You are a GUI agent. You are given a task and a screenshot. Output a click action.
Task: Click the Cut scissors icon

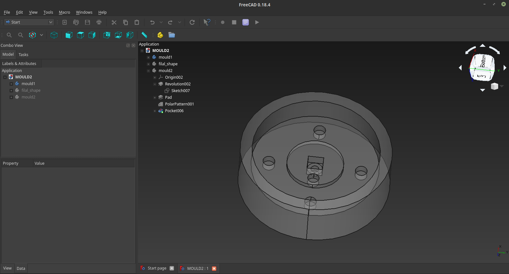[x=114, y=22]
